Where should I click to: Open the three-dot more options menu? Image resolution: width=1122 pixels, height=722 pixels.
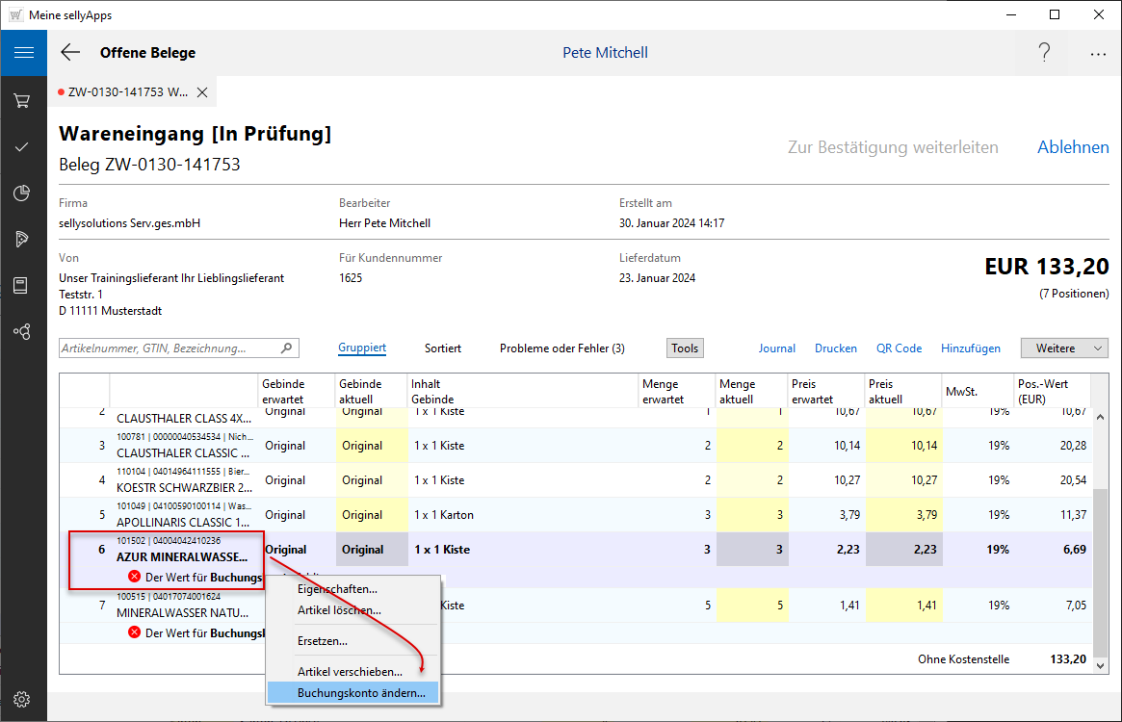pos(1098,54)
